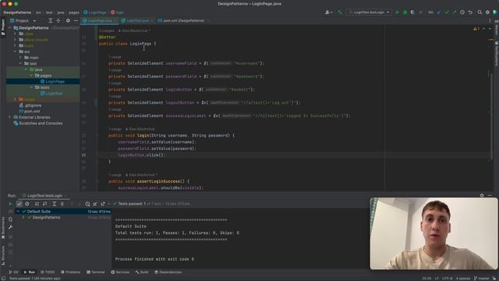Open Test History clock icon
This screenshot has height=281, width=499.
click(x=87, y=204)
